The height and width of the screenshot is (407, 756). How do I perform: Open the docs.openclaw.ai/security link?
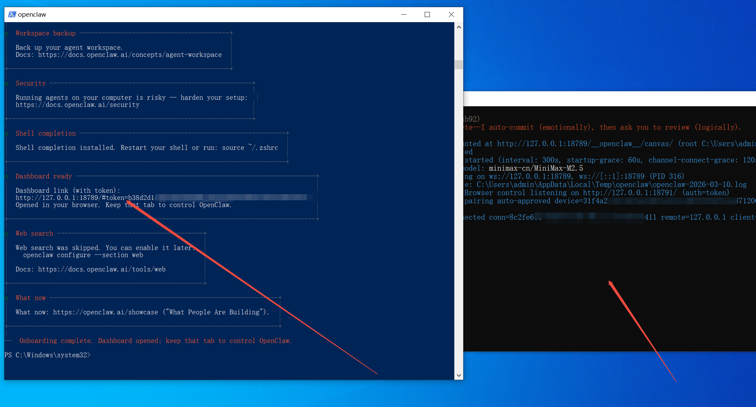(77, 105)
